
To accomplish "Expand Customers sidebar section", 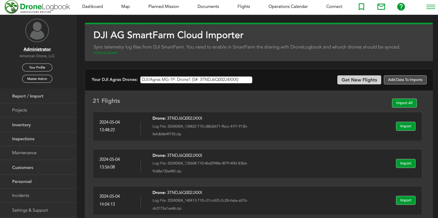I will click(38, 168).
